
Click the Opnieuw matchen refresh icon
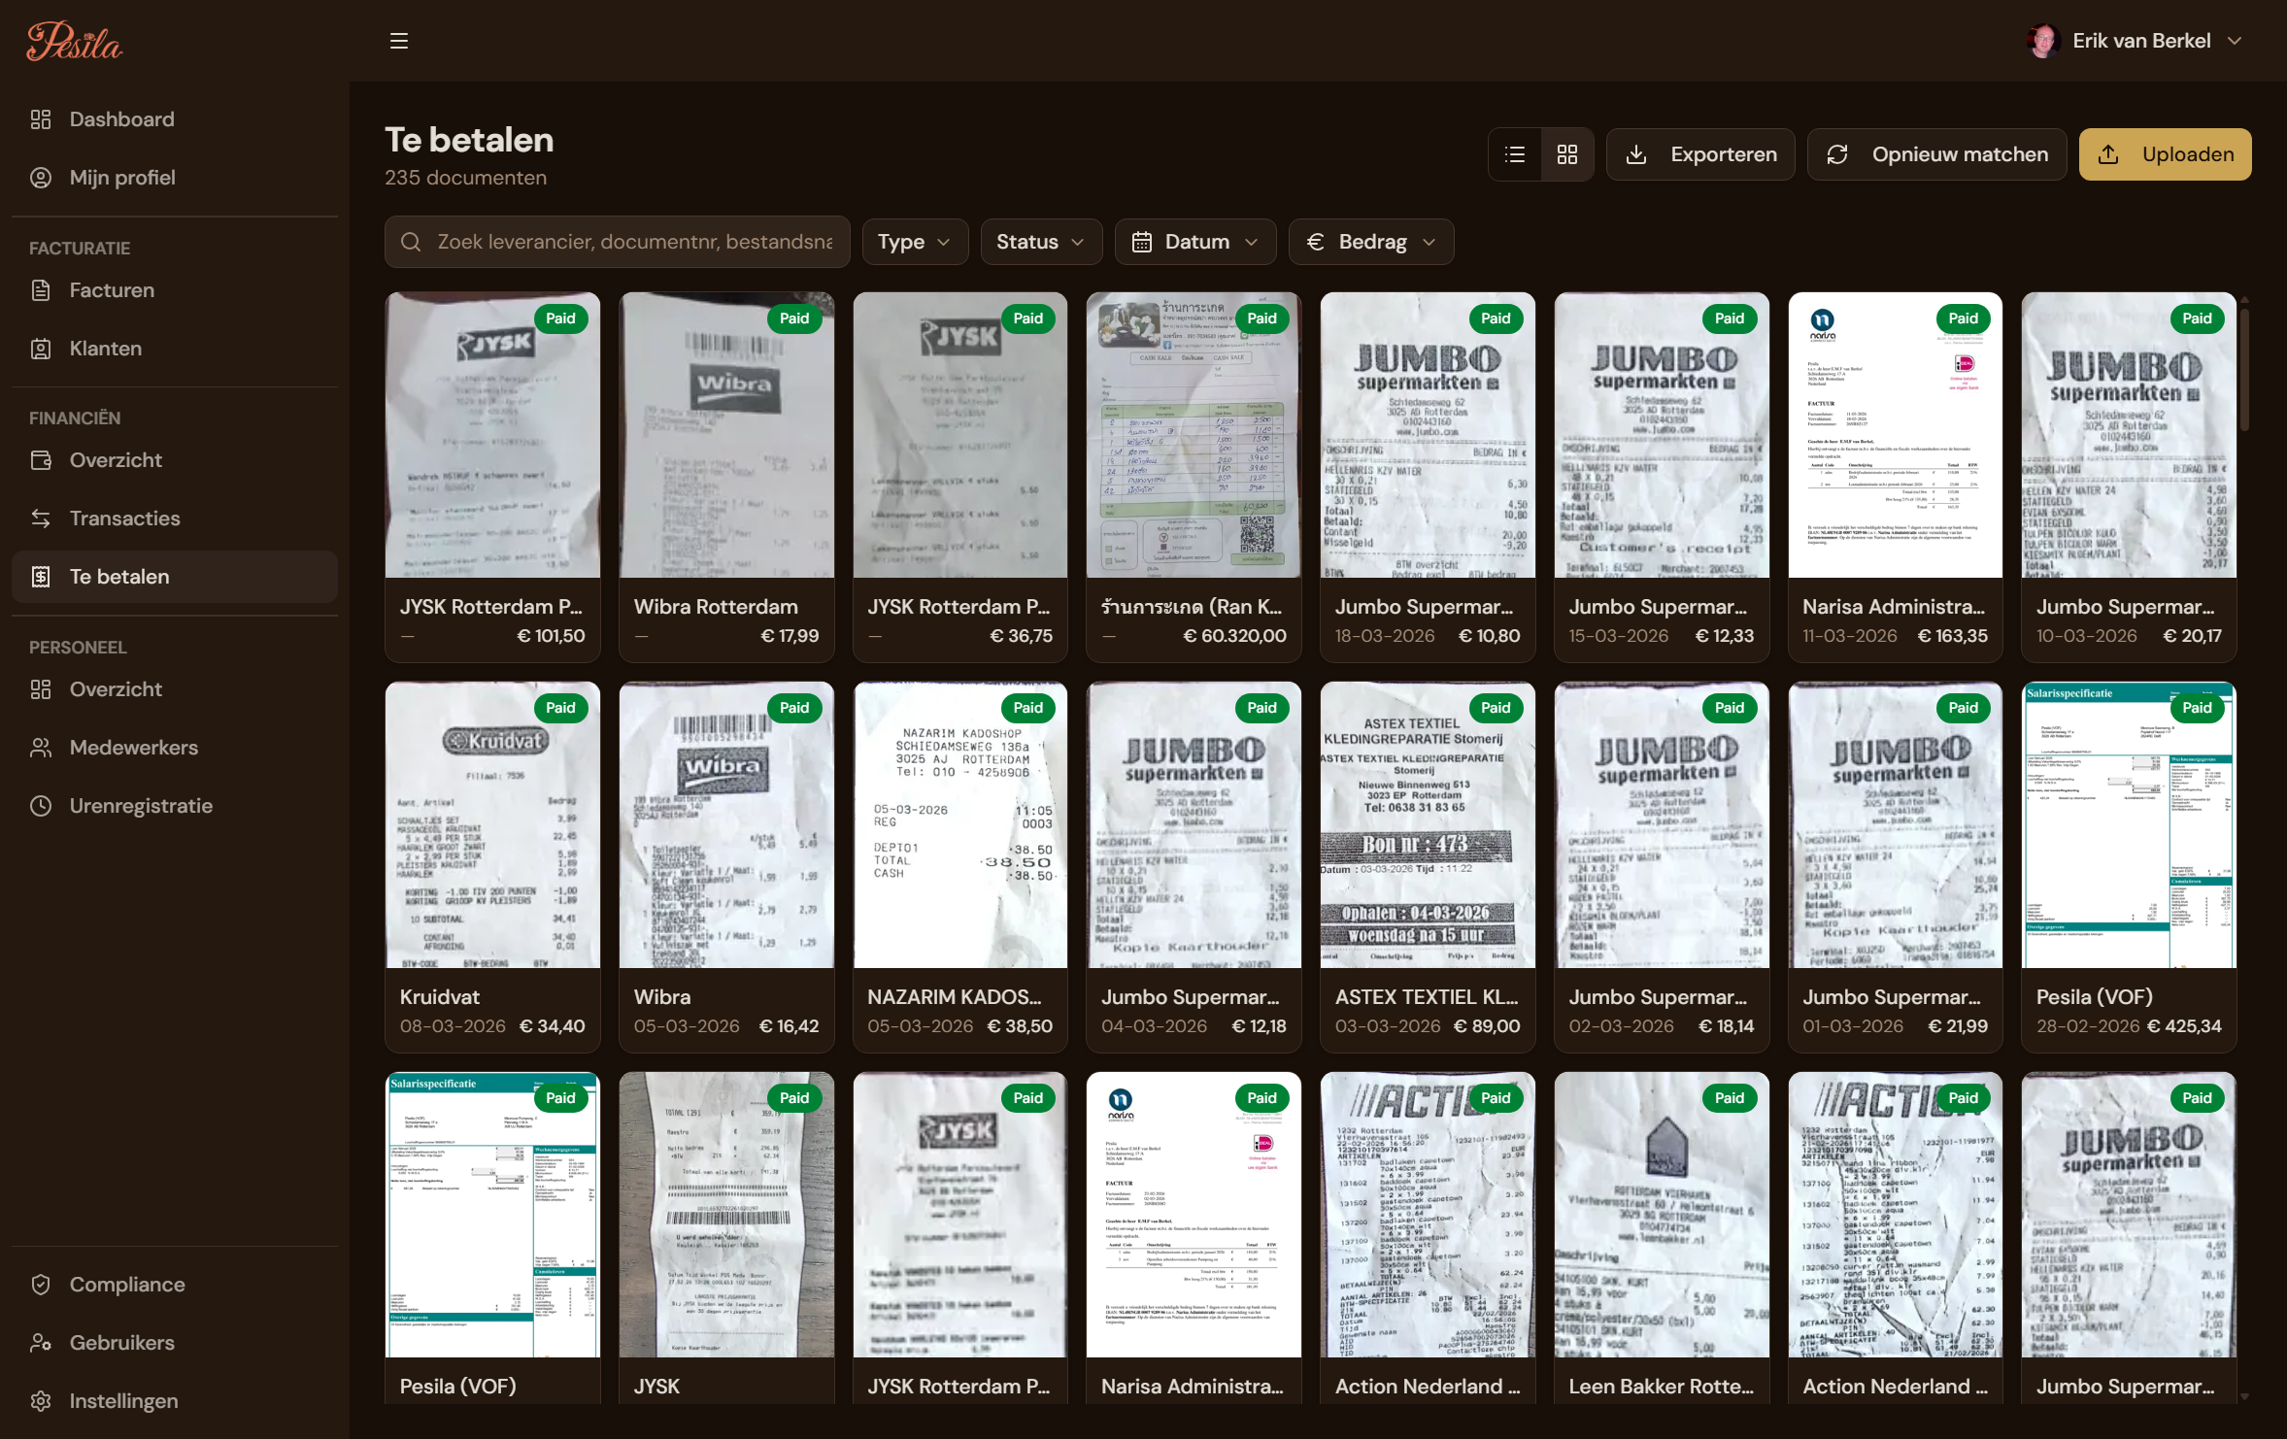point(1838,153)
